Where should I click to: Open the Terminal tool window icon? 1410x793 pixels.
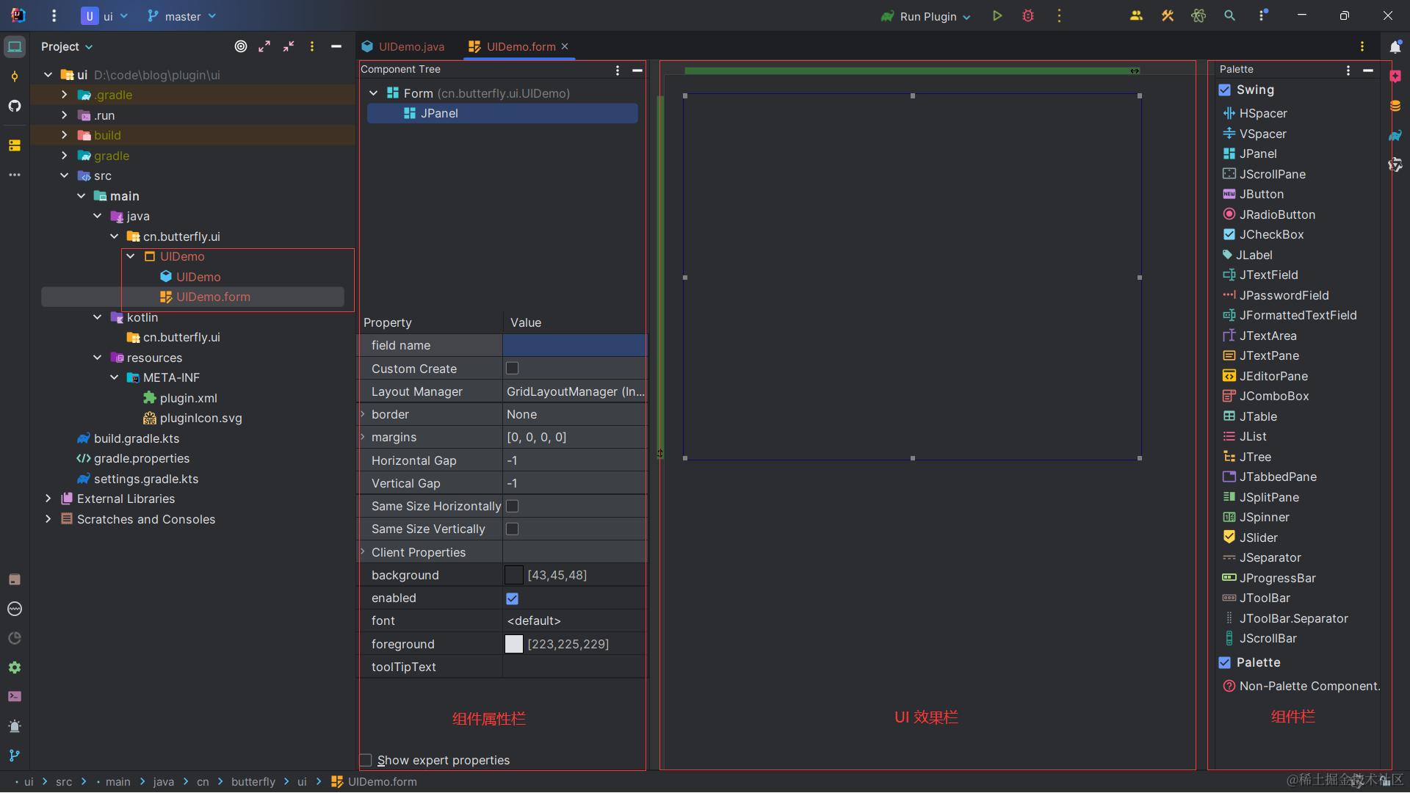tap(15, 696)
